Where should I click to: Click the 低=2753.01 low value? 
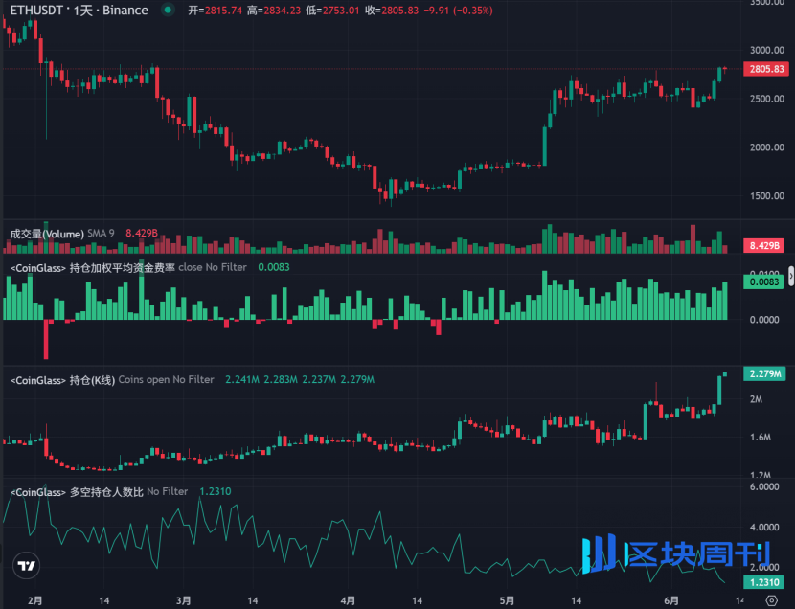tap(332, 11)
